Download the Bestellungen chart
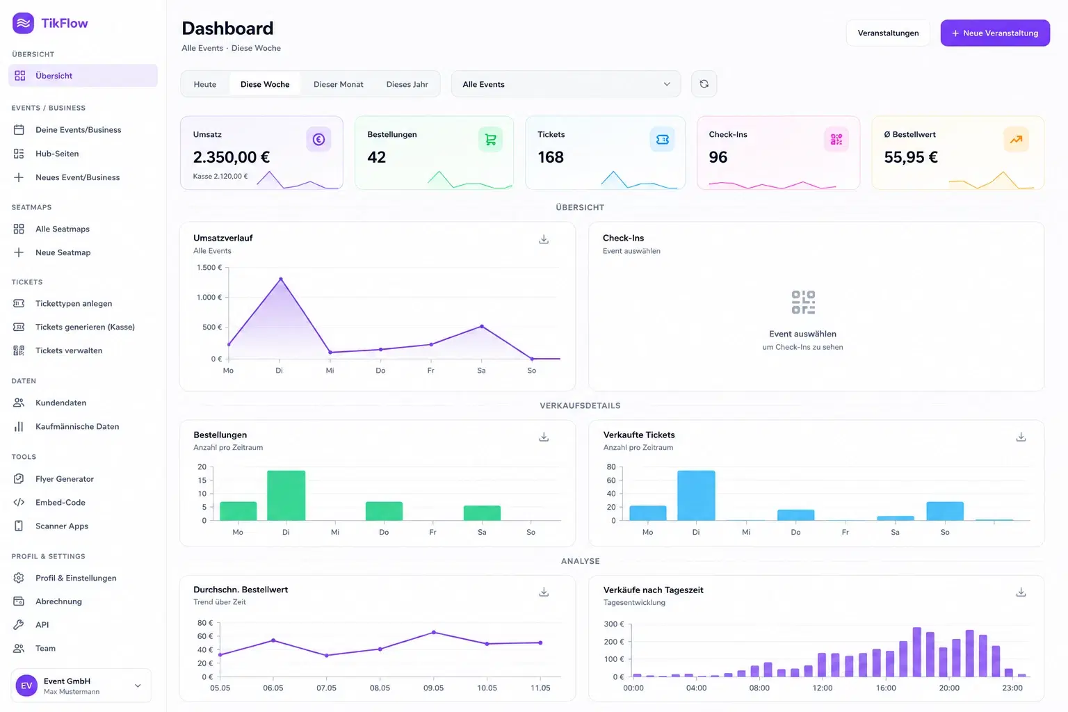 click(544, 437)
